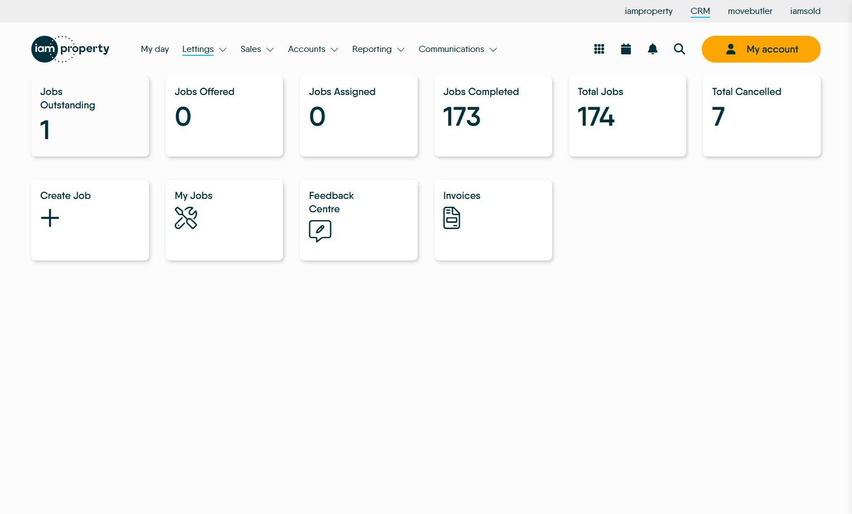
Task: Open the Communications menu label
Action: coord(451,49)
